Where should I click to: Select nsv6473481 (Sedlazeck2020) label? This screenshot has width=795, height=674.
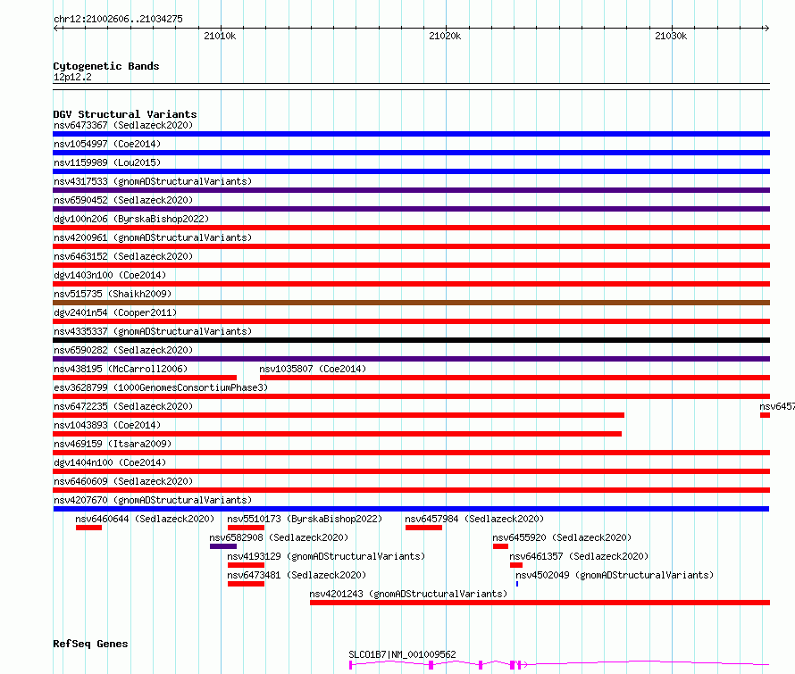click(297, 575)
